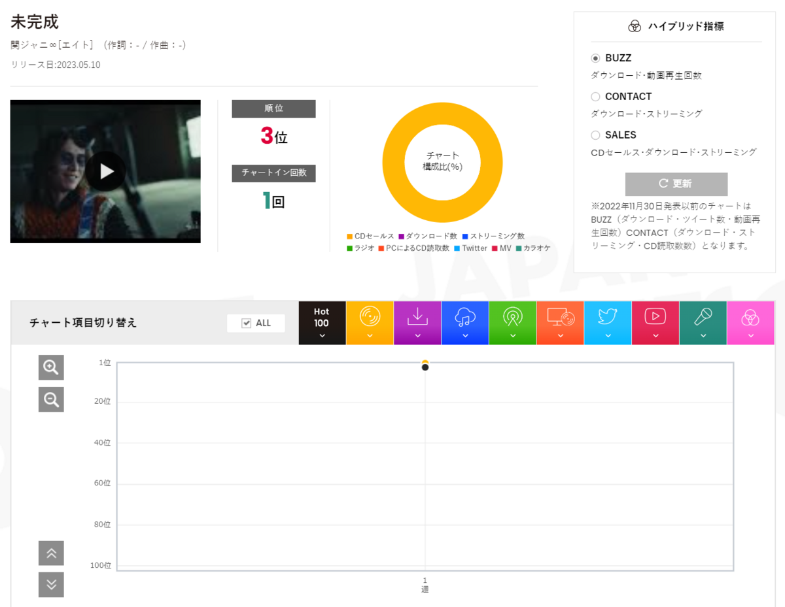The image size is (785, 607).
Task: Click the MV video play icon
Action: click(655, 317)
